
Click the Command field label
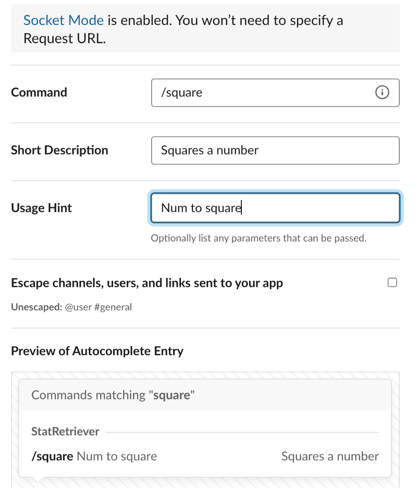(39, 93)
